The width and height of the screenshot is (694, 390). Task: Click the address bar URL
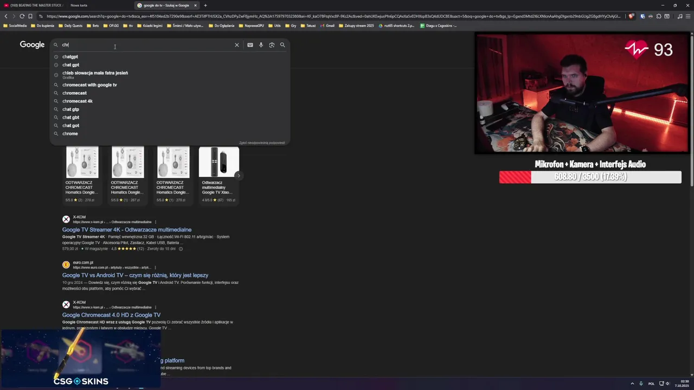333,16
